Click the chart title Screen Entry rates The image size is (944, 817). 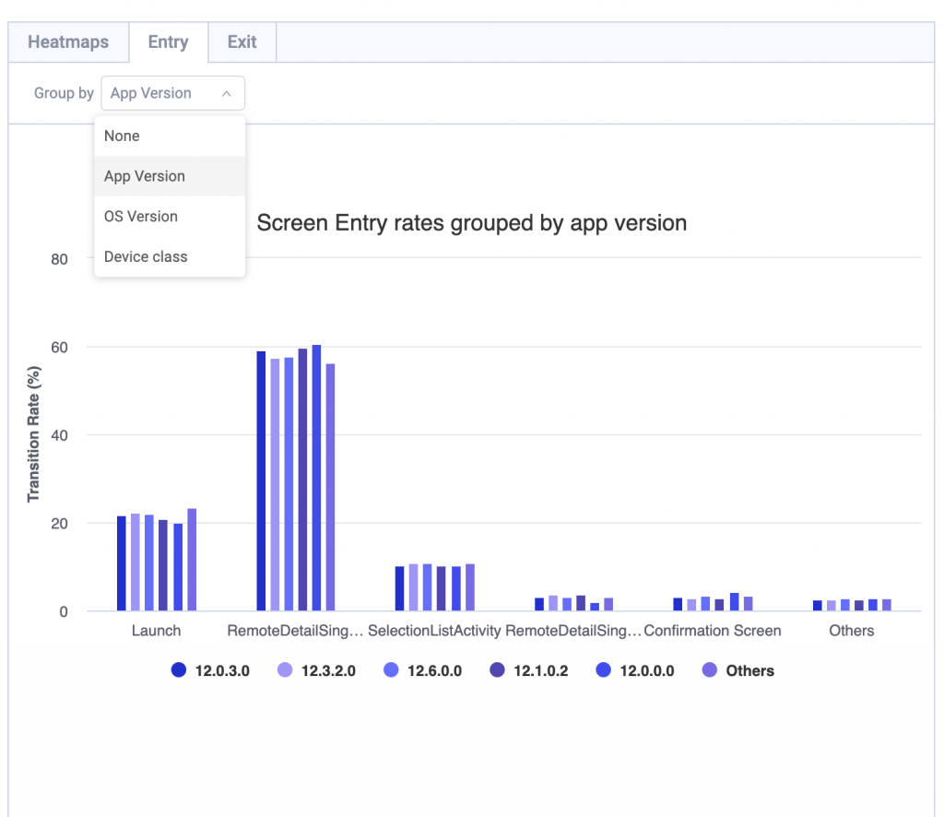[471, 223]
